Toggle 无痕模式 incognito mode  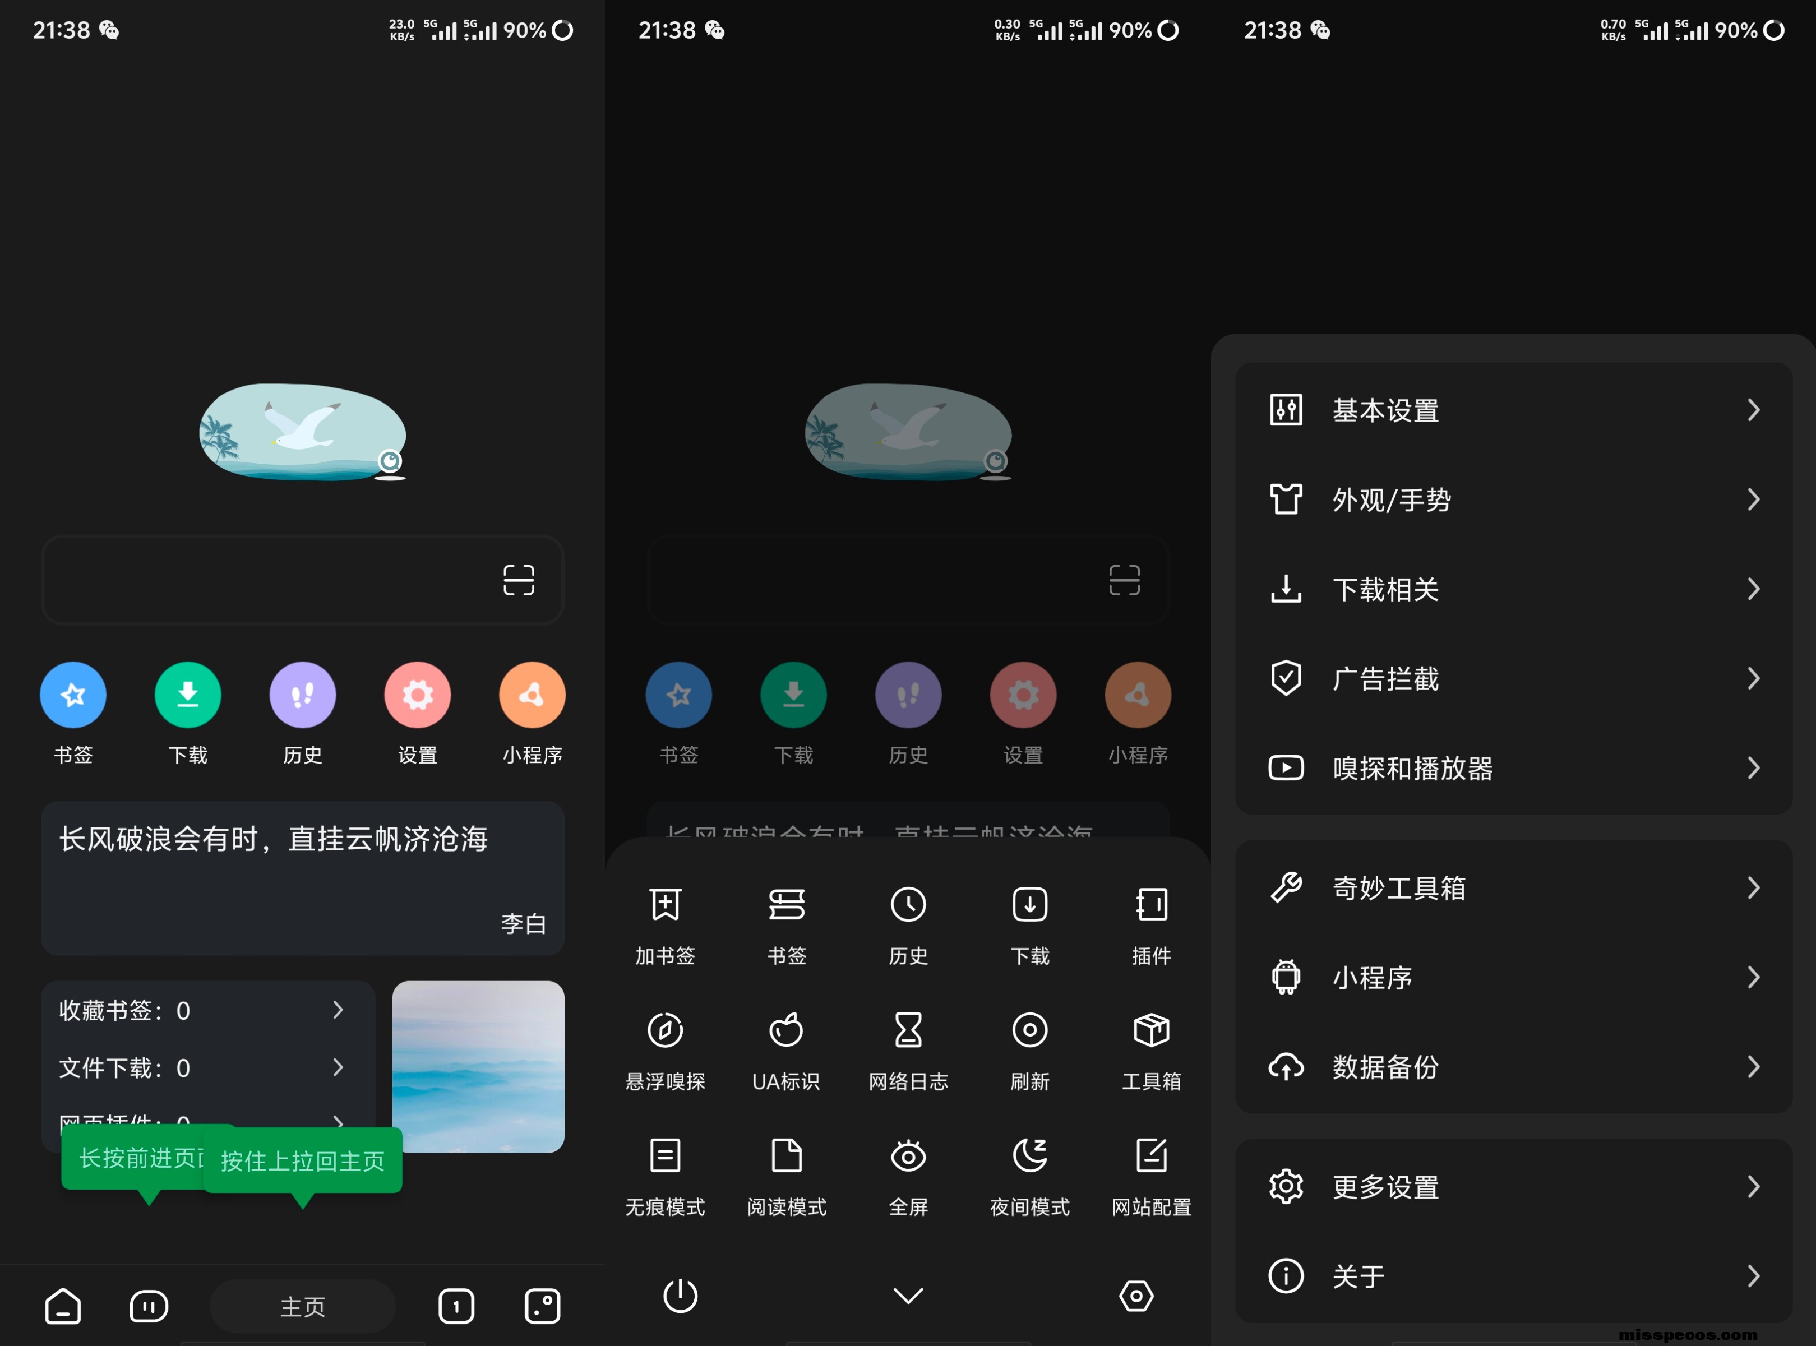[665, 1156]
